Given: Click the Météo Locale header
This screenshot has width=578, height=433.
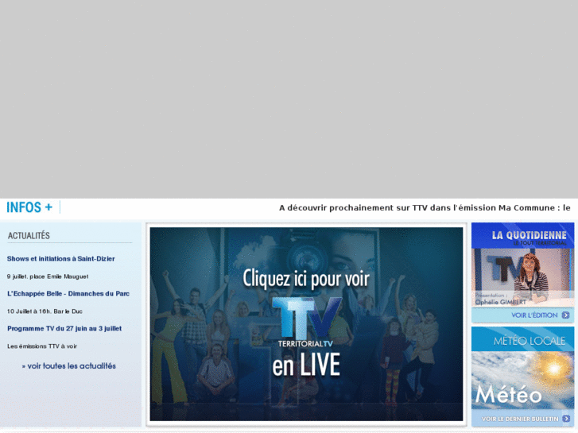Looking at the screenshot, I should point(522,339).
